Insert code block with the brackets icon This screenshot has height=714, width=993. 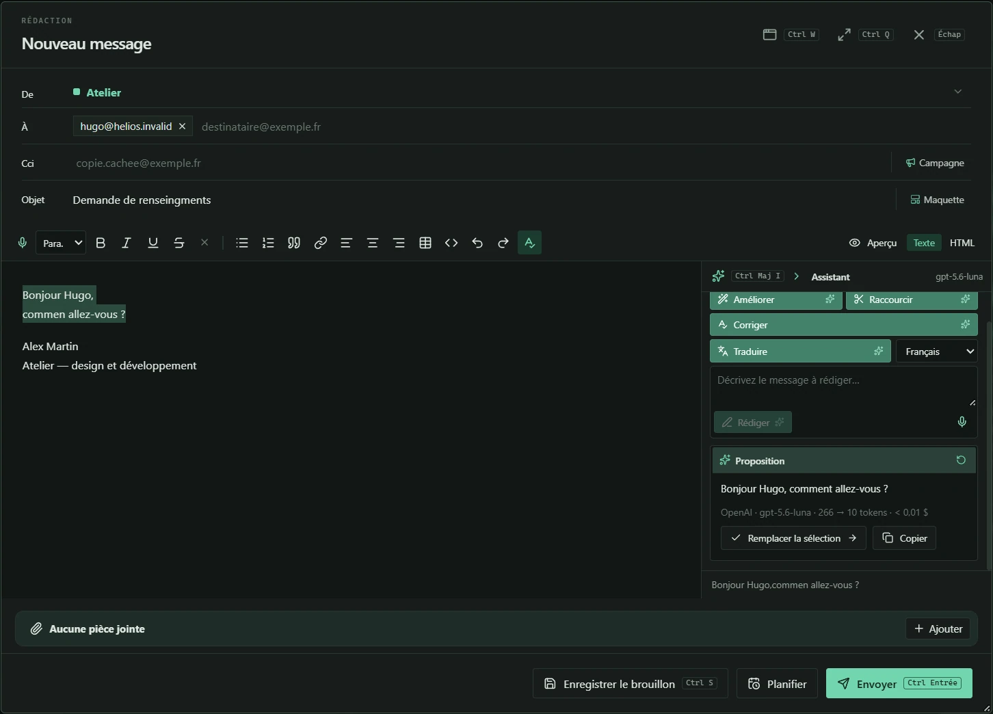451,243
